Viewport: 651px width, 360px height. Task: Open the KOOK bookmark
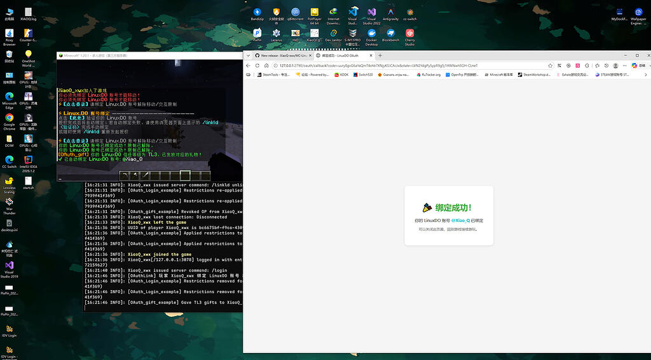pyautogui.click(x=341, y=75)
